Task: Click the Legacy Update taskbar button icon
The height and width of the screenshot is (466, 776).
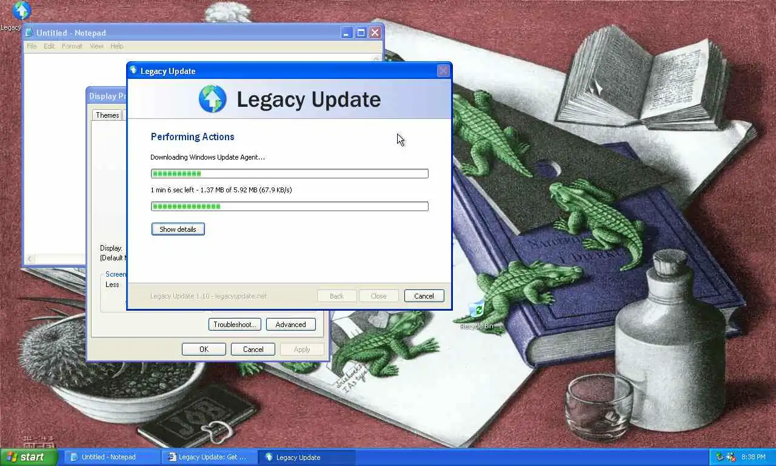Action: coord(269,457)
